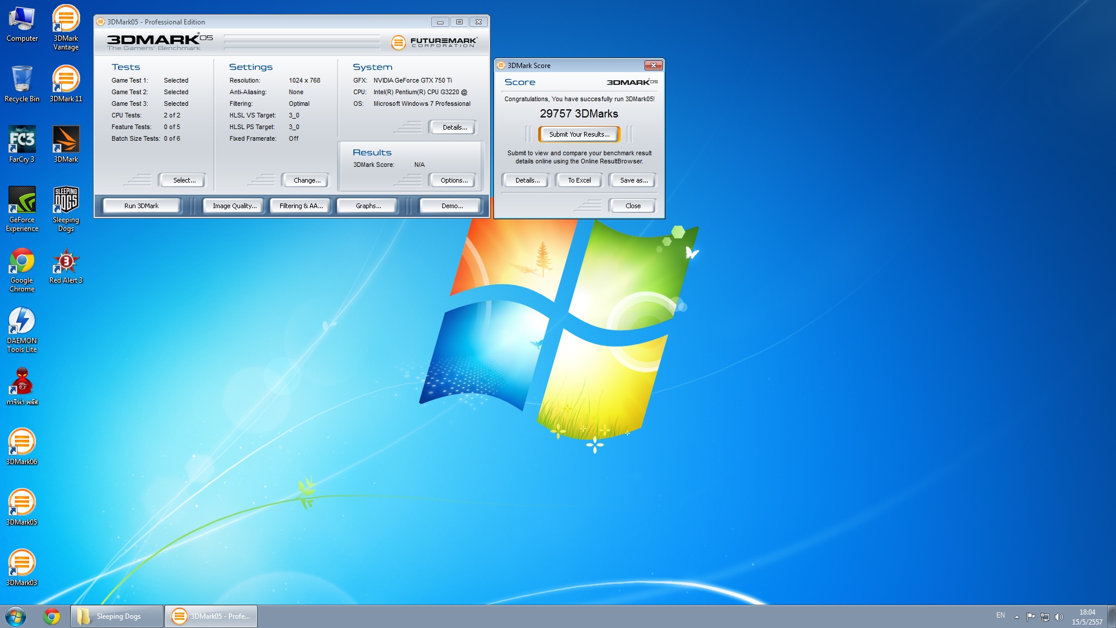Screen dimensions: 1116x628
Task: Open the Image Quality dialog button
Action: (234, 206)
